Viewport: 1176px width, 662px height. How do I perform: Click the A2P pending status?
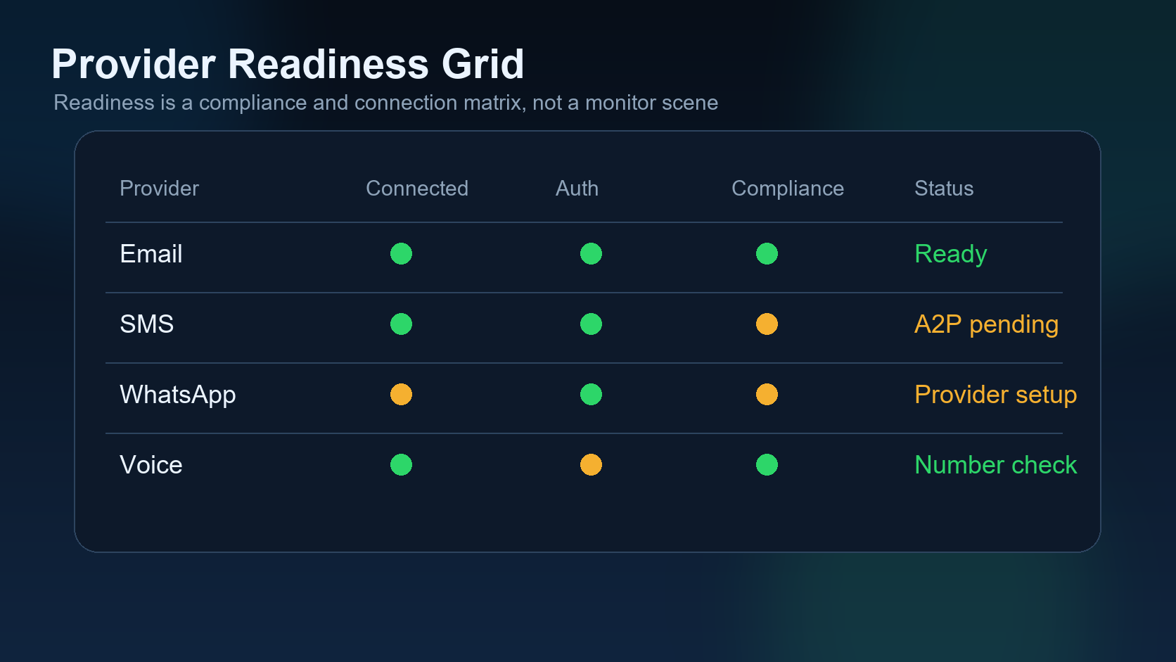pyautogui.click(x=986, y=324)
